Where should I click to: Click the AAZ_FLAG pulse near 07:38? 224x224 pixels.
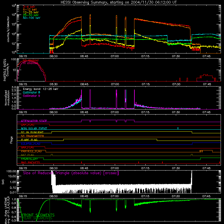tap(192, 155)
